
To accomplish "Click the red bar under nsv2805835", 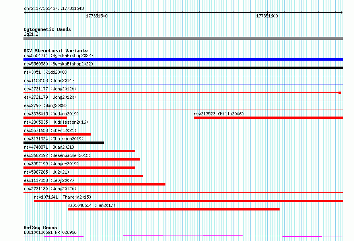I will point(45,126).
